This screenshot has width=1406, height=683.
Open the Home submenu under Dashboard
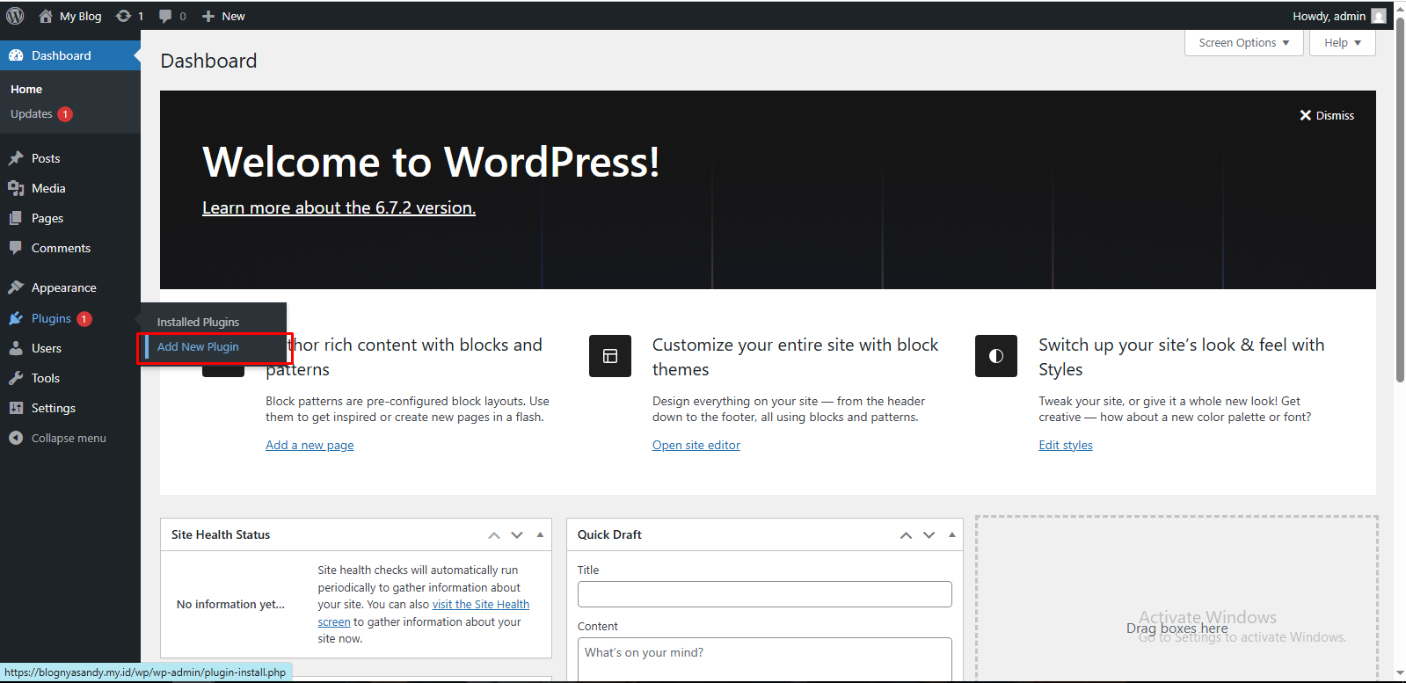click(x=26, y=90)
